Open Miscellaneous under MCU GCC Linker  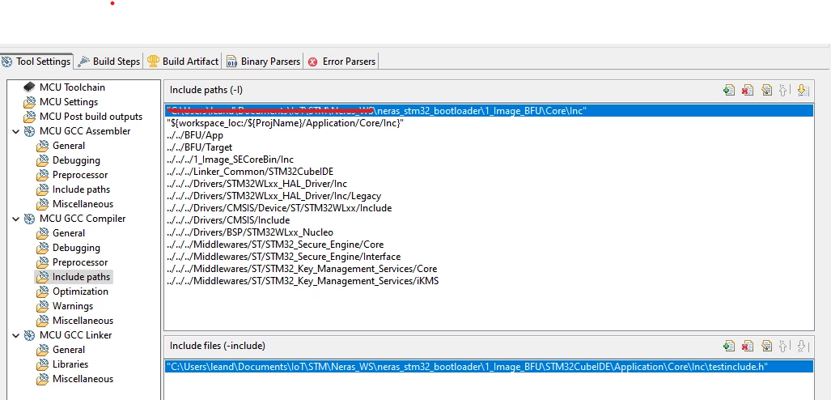(74, 379)
